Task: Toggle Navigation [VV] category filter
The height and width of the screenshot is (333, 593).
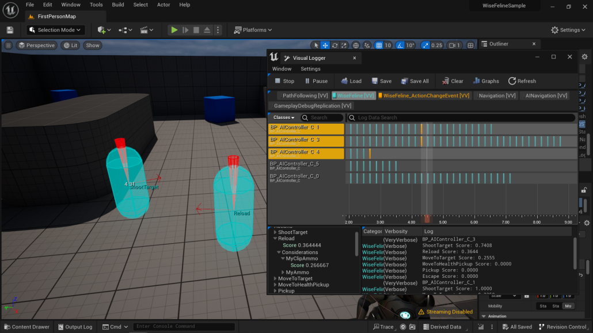Action: pos(496,95)
